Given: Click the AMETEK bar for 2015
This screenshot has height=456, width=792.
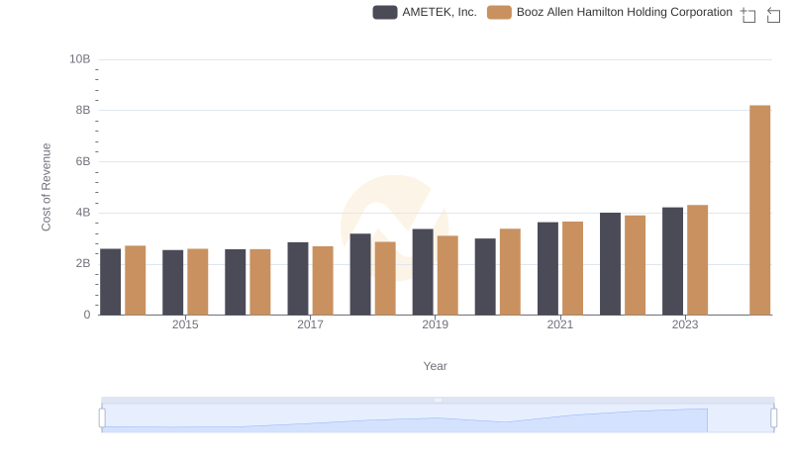Looking at the screenshot, I should pos(172,283).
